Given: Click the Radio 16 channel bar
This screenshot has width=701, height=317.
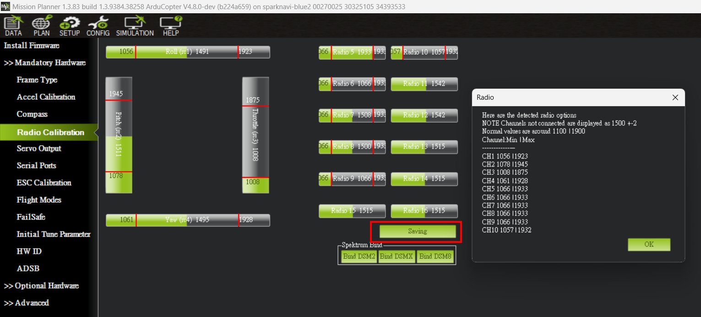Looking at the screenshot, I should [x=424, y=211].
